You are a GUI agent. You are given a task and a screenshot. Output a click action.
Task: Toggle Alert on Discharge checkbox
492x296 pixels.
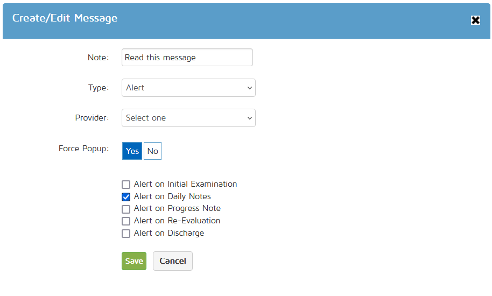(x=126, y=234)
